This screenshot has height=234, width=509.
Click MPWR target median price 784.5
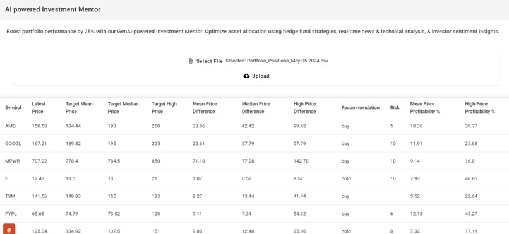[x=114, y=161]
